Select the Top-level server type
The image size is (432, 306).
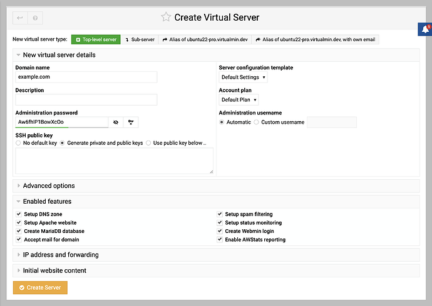point(96,39)
